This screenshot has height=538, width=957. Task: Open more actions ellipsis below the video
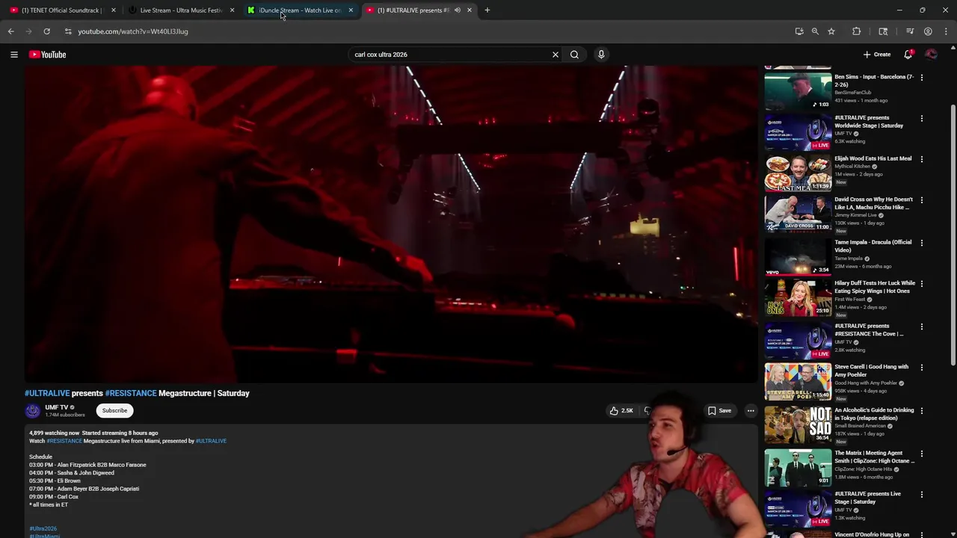(751, 410)
